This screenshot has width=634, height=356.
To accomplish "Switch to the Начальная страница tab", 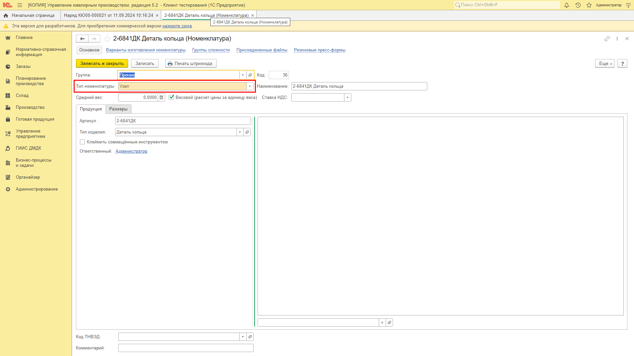I will (x=30, y=15).
